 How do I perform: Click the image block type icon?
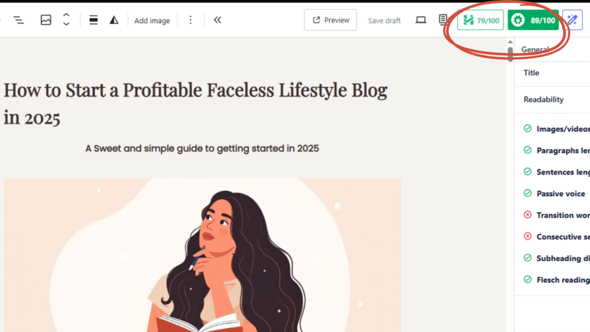(46, 20)
